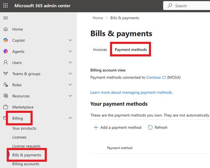Click into the Search box

[187, 6]
